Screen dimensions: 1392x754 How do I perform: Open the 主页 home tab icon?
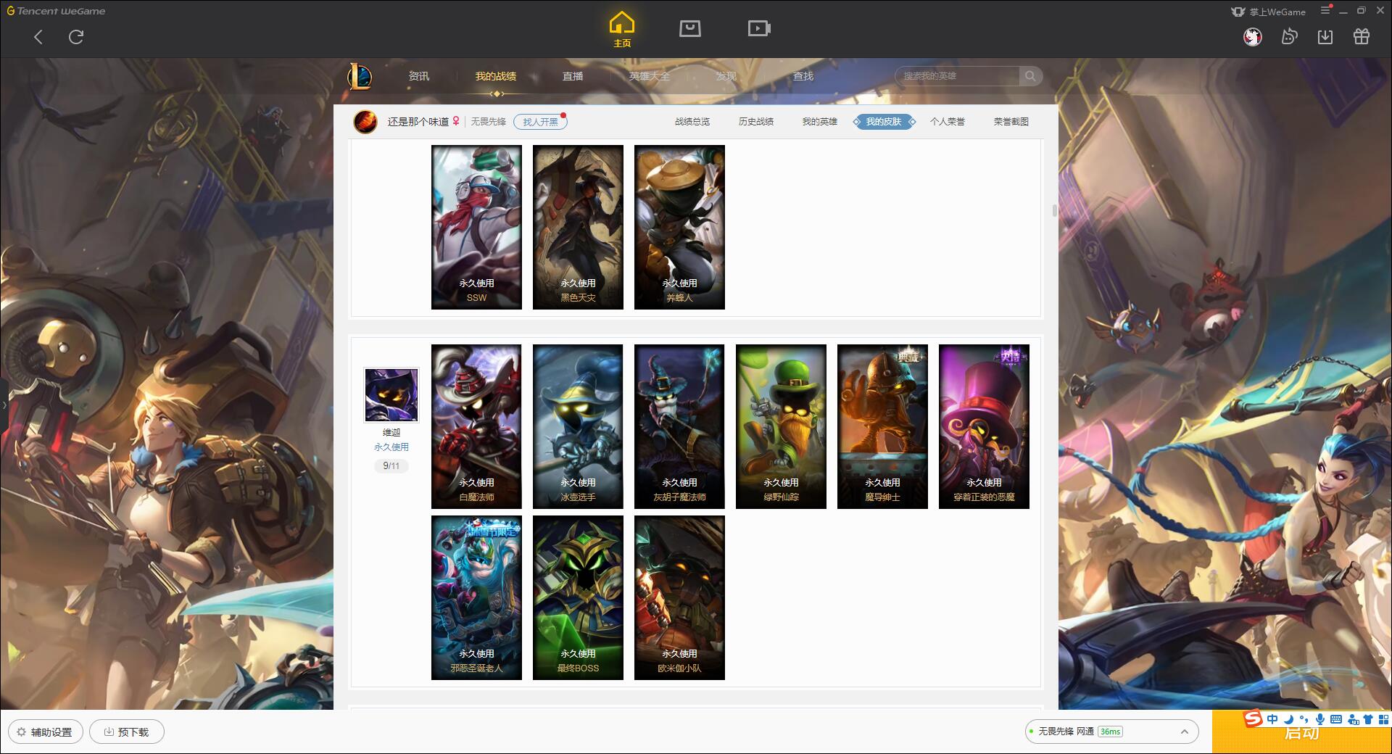[x=621, y=29]
